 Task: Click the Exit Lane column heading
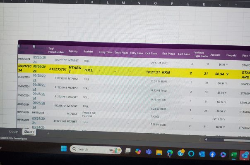(184, 54)
